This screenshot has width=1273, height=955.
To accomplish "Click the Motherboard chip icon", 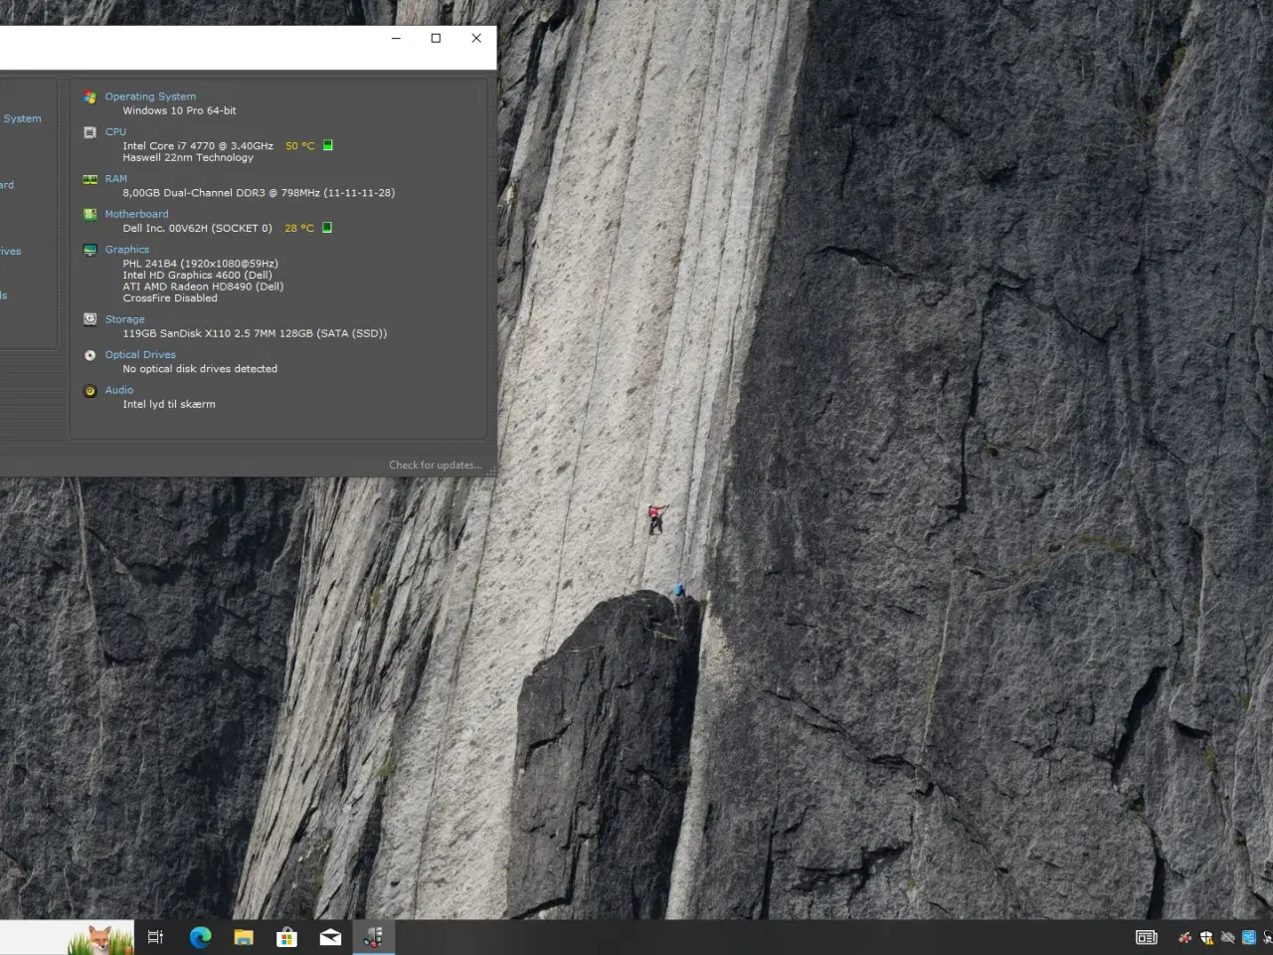I will click(x=90, y=214).
